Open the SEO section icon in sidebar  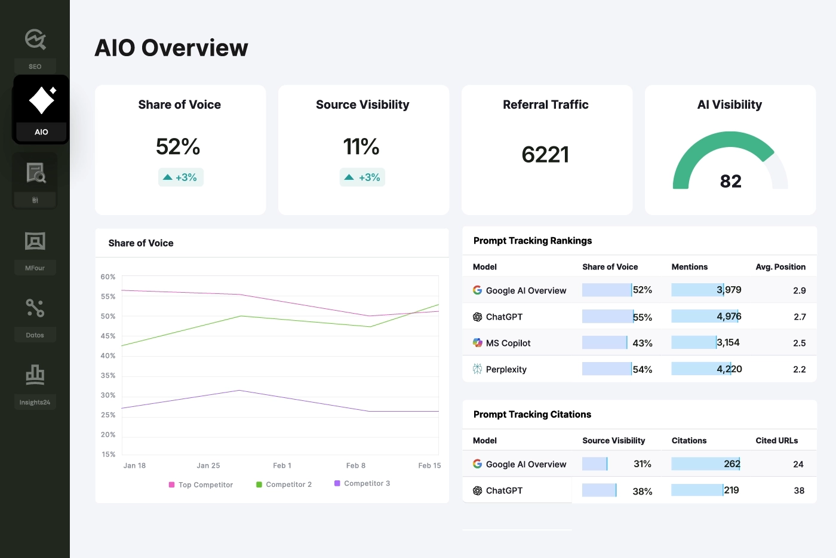[x=35, y=39]
